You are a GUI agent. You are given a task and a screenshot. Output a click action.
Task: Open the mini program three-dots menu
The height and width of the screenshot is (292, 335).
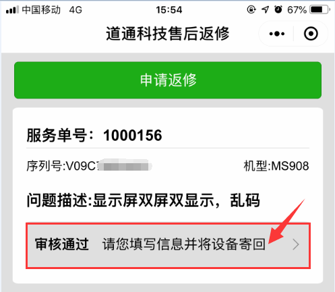[277, 34]
